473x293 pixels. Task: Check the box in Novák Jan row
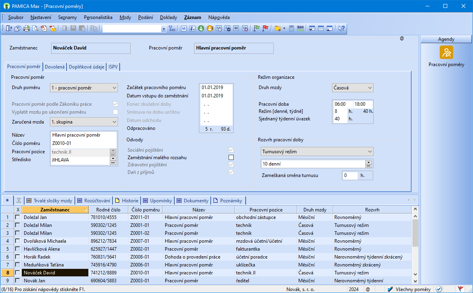pyautogui.click(x=18, y=280)
